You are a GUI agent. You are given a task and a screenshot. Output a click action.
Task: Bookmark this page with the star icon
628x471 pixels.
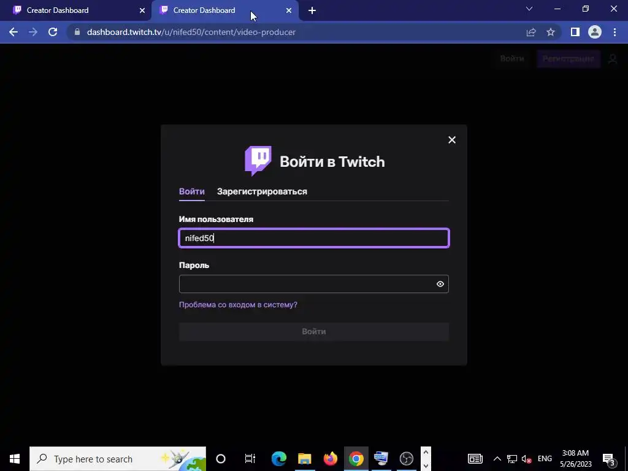coord(551,33)
